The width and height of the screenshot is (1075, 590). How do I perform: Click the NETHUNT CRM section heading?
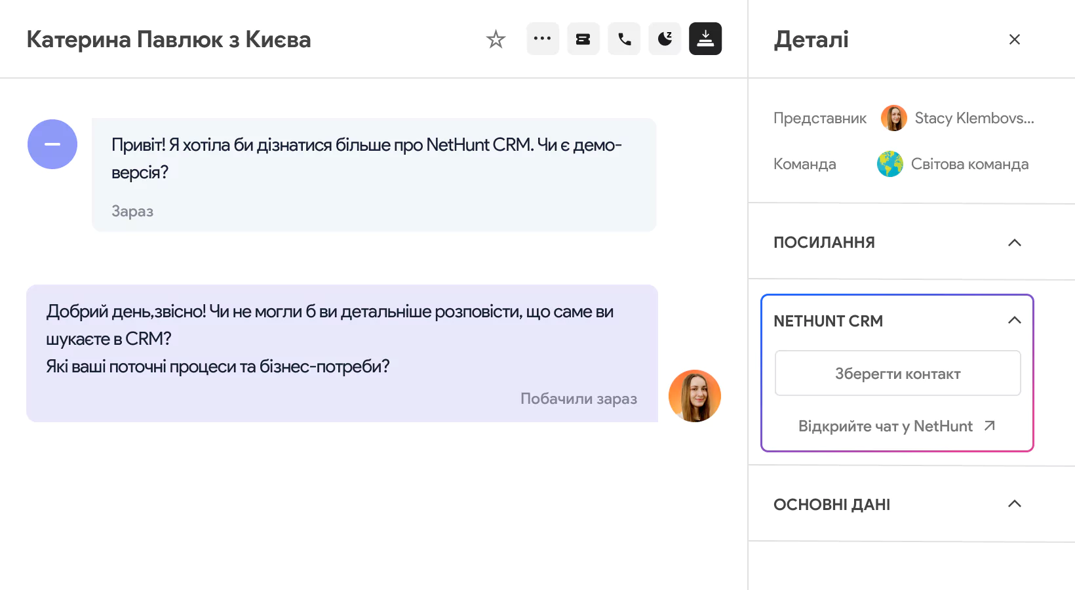click(828, 321)
